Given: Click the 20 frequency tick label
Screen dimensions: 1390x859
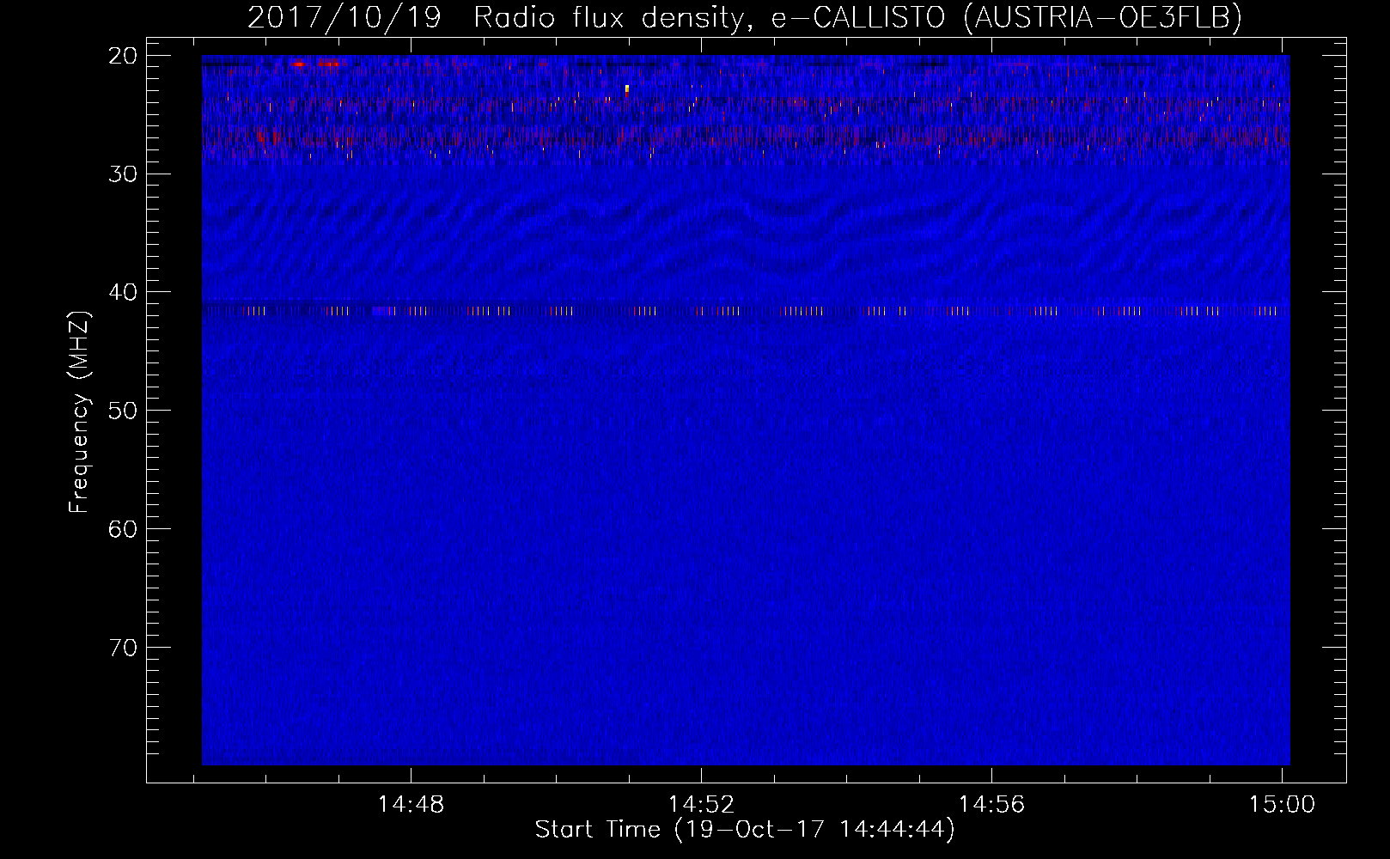Looking at the screenshot, I should [123, 56].
